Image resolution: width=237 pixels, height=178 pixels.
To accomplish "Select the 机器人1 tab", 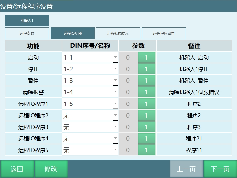I will coord(27,21).
